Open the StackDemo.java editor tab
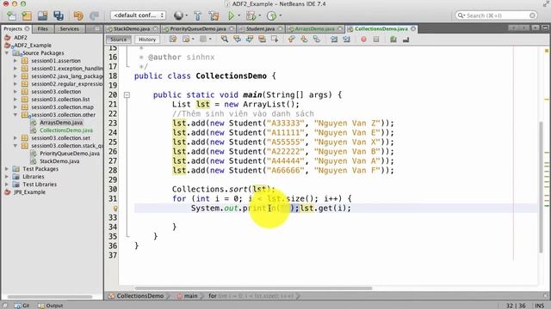Screen dimensions: 551x309 pyautogui.click(x=132, y=28)
